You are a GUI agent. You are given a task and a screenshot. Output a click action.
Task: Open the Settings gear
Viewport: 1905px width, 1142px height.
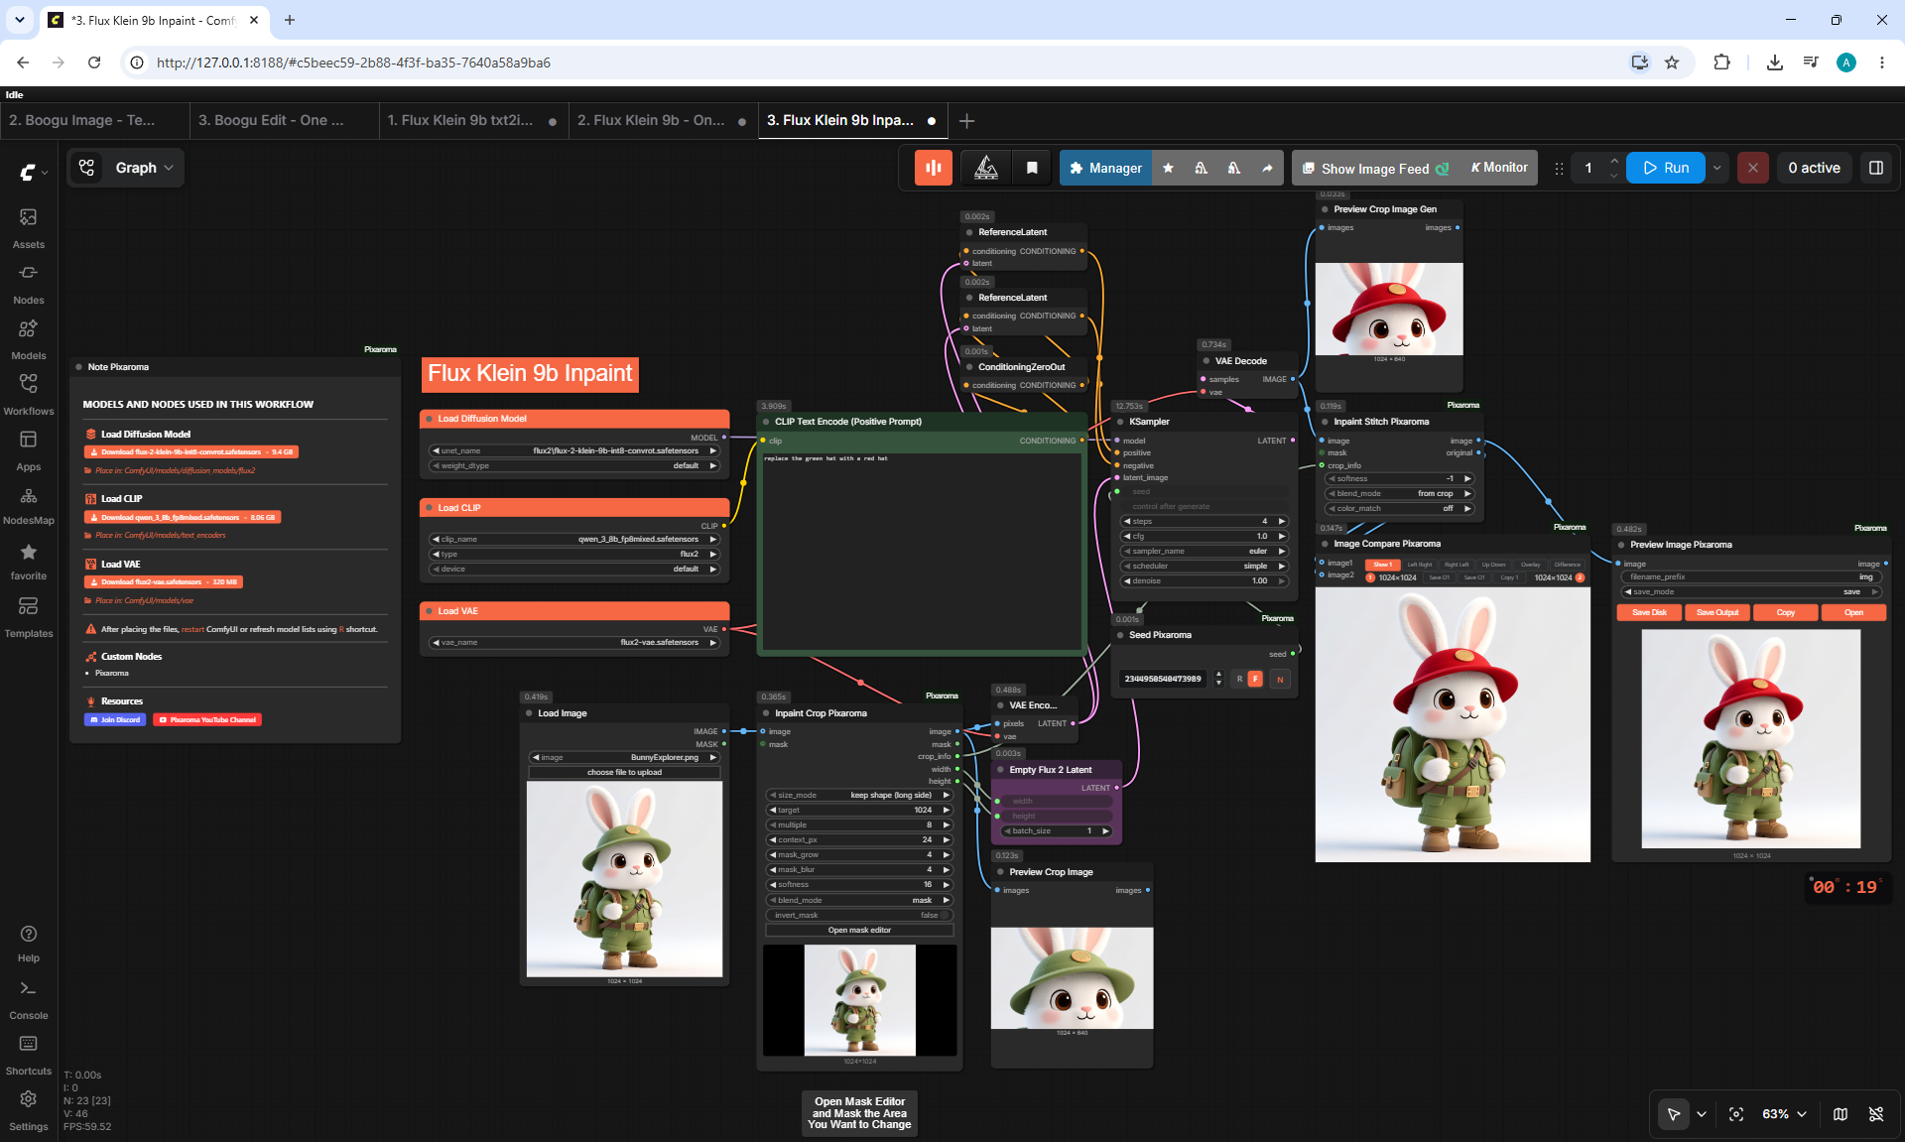coord(29,1111)
